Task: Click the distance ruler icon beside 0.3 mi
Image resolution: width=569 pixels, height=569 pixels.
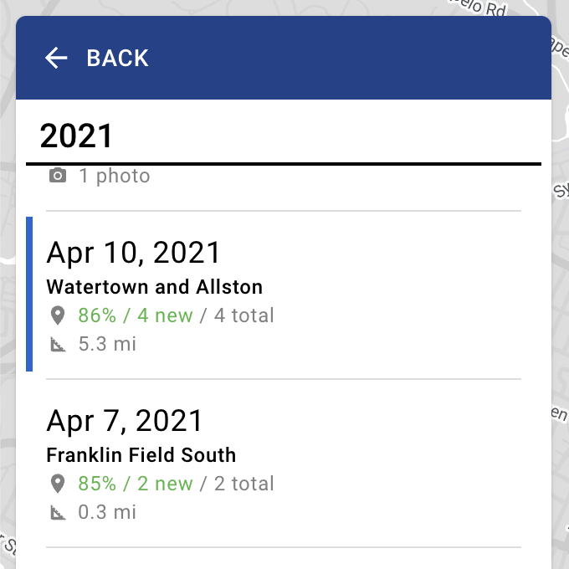Action: (58, 512)
